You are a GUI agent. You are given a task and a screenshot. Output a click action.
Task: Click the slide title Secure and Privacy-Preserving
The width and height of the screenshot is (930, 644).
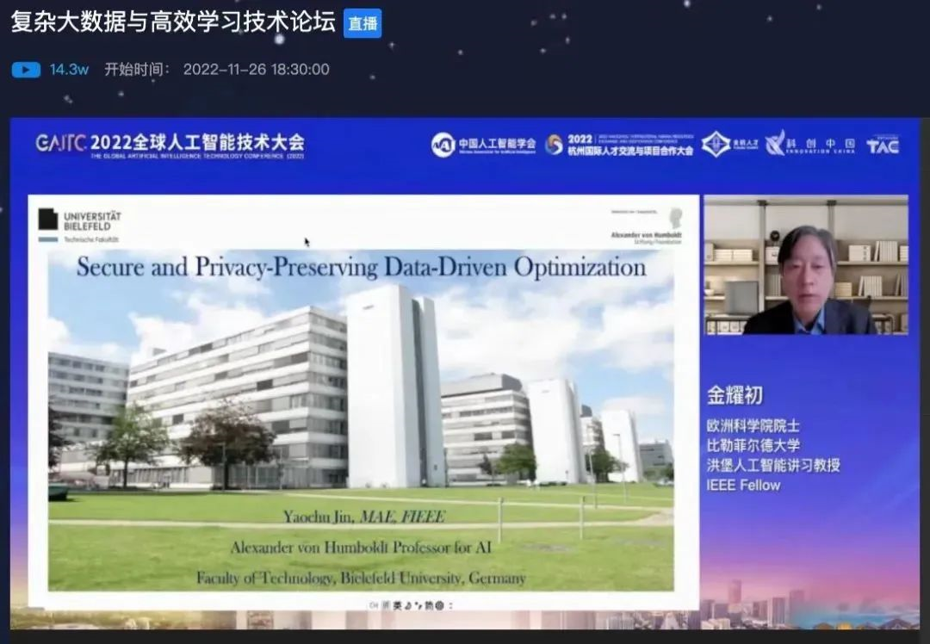pyautogui.click(x=361, y=267)
